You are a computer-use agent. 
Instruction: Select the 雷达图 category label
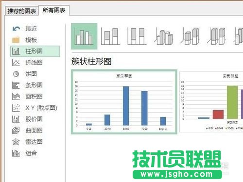(34, 142)
